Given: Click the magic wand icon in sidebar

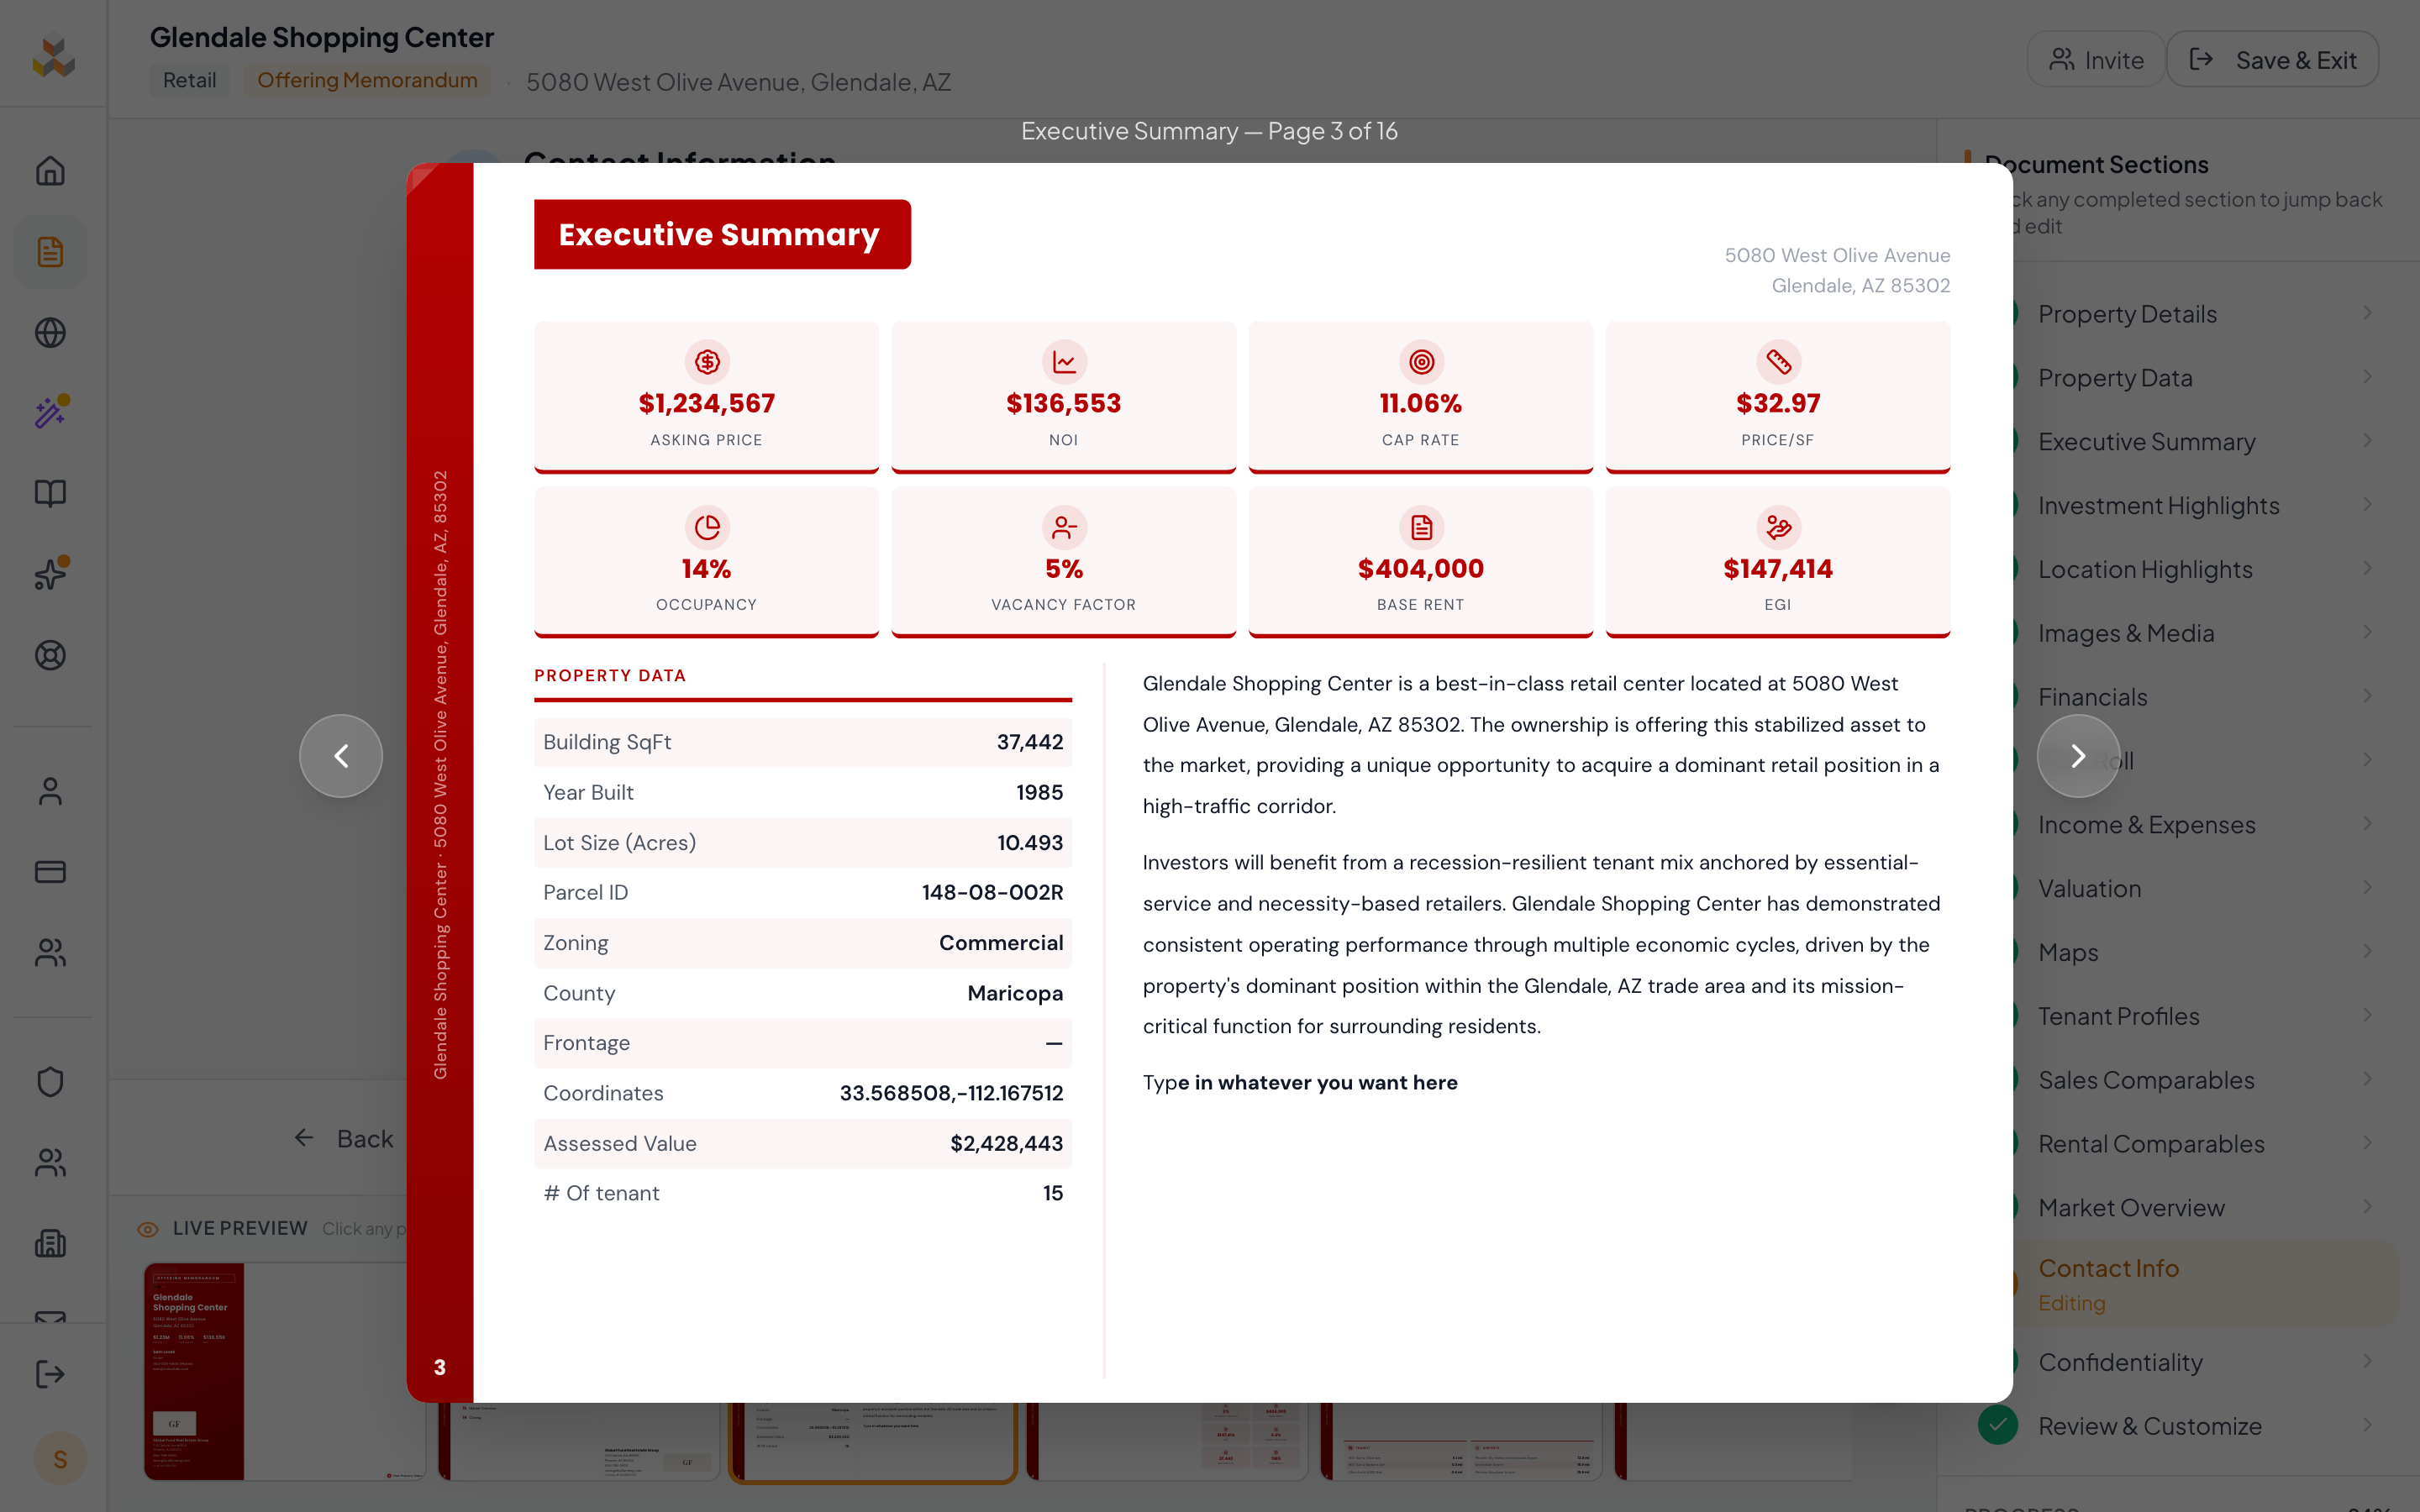Looking at the screenshot, I should [x=50, y=412].
